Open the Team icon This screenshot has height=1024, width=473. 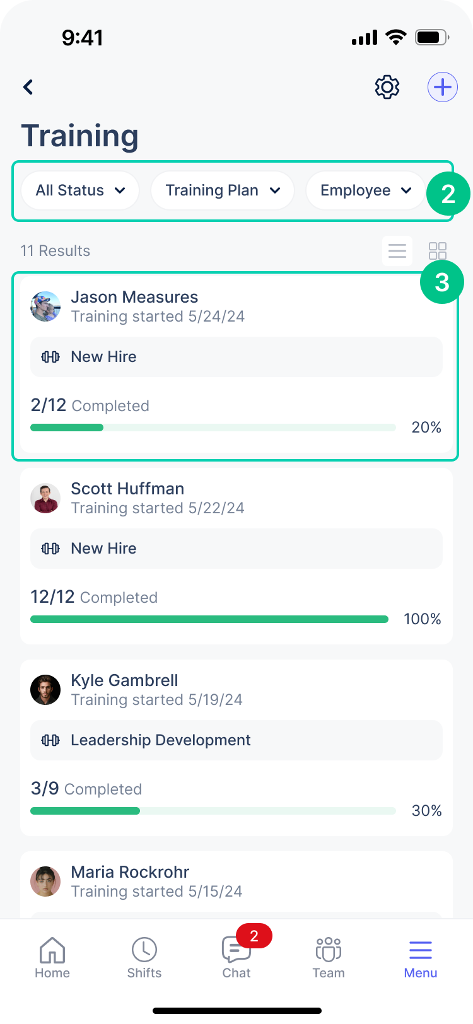click(x=329, y=957)
